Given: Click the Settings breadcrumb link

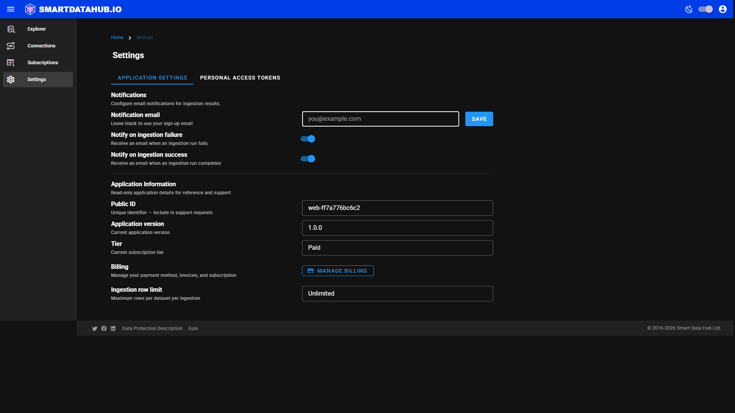Looking at the screenshot, I should (144, 37).
